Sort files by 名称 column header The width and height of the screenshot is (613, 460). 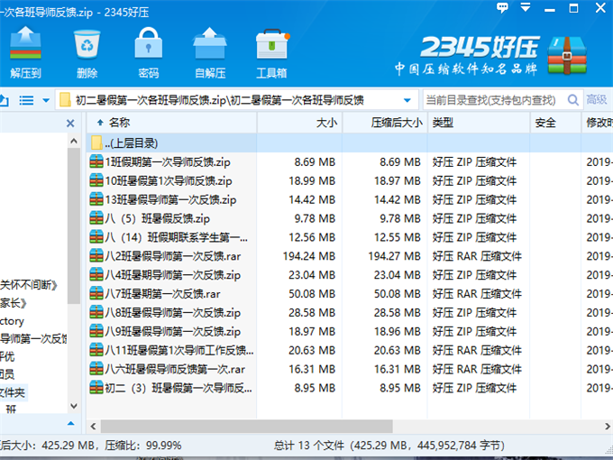[119, 123]
